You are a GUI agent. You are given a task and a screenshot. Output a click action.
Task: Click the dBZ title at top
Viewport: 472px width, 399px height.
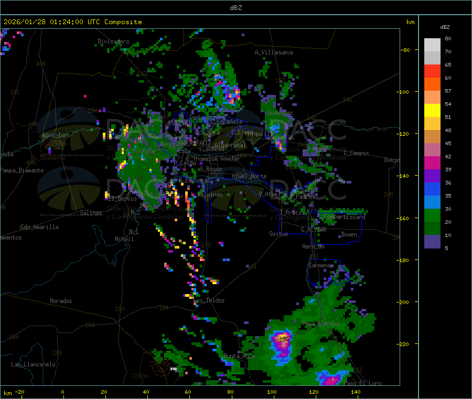(235, 8)
